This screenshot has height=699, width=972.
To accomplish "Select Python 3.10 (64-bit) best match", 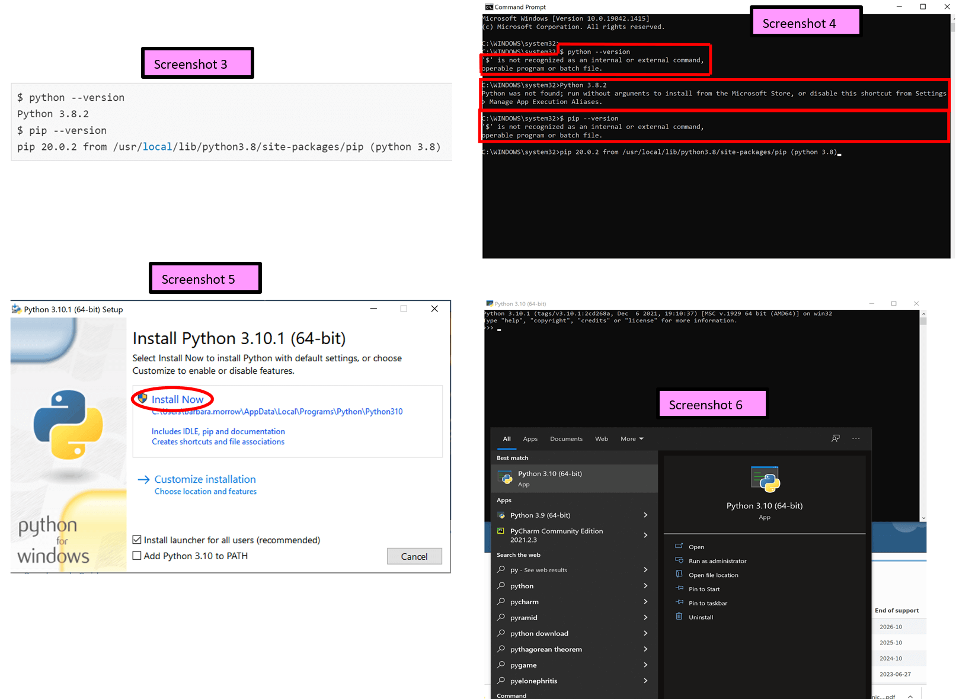I will click(575, 479).
